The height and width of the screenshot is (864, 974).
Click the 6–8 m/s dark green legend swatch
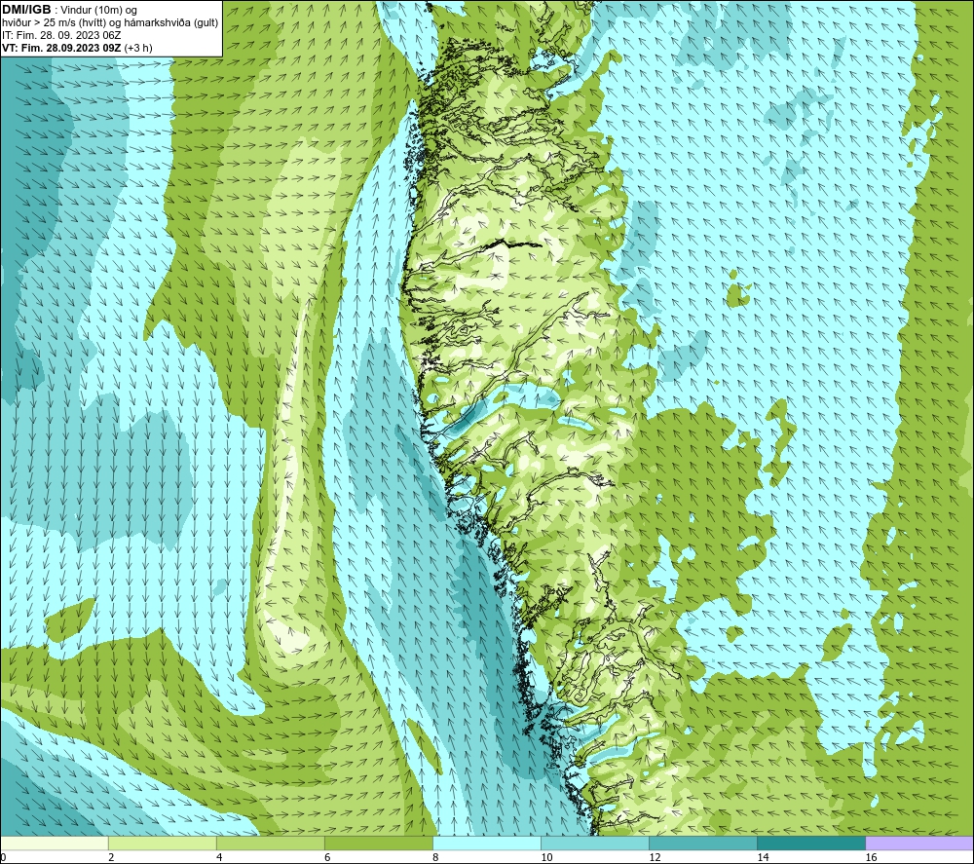378,843
